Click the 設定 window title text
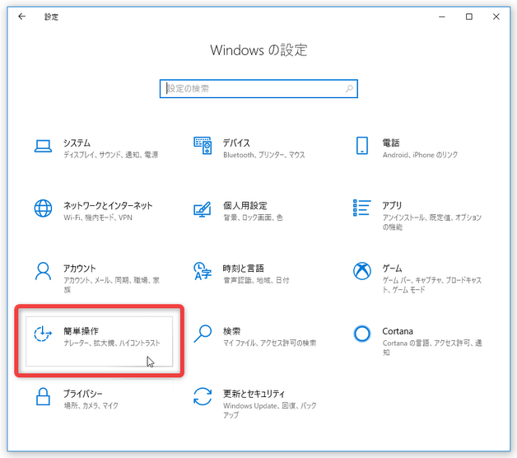 (x=51, y=16)
